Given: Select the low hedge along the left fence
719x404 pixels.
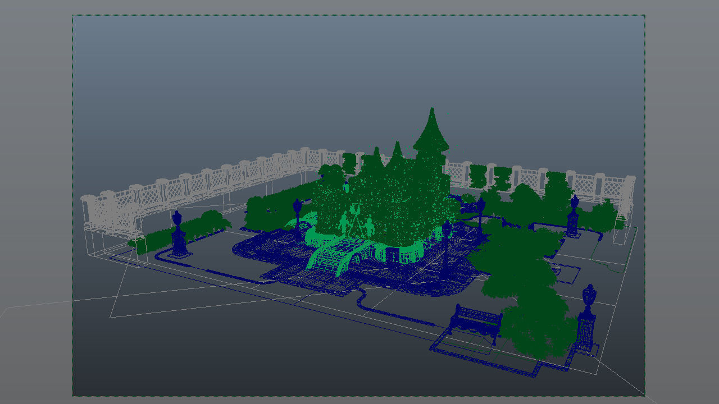Looking at the screenshot, I should pos(180,231).
